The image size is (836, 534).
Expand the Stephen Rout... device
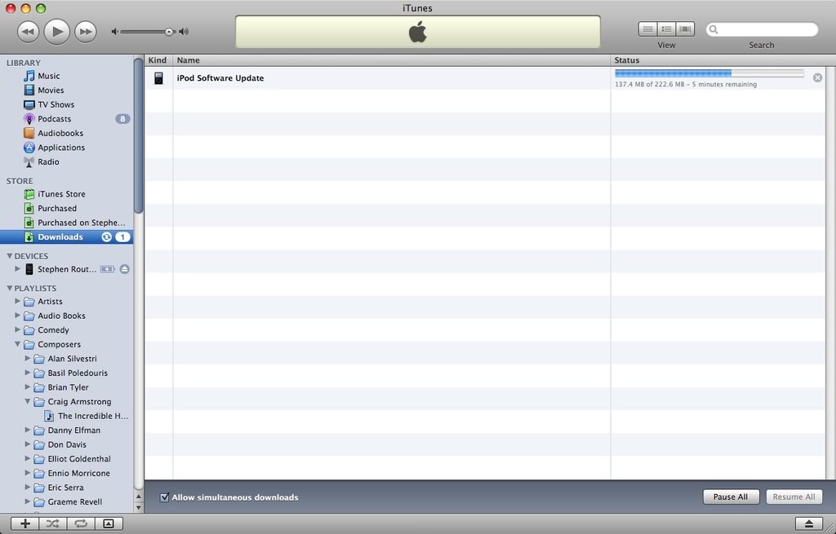(18, 269)
